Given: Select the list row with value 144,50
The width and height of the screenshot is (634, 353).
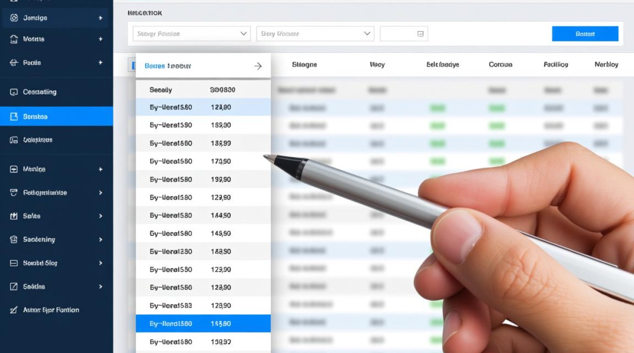Looking at the screenshot, I should (203, 216).
